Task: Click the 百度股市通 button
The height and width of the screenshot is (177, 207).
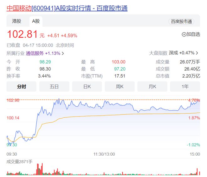Action: pyautogui.click(x=181, y=21)
